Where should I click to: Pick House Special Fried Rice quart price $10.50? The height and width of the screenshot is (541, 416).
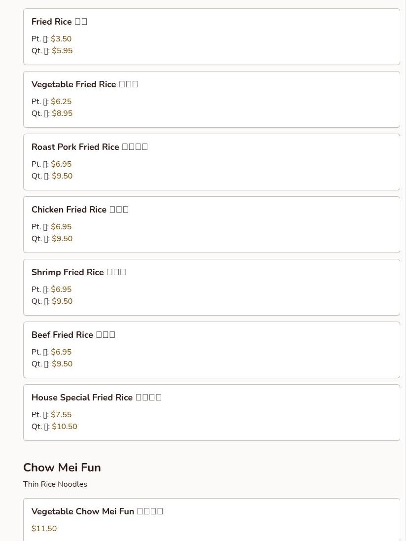pyautogui.click(x=65, y=427)
